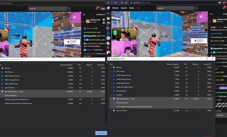Open the Browse tab on Twitch

pyautogui.click(x=115, y=8)
